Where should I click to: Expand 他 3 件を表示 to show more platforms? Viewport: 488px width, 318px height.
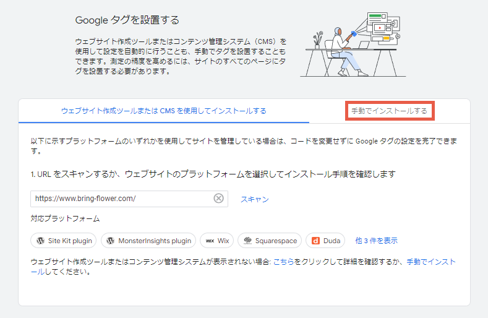tap(376, 241)
